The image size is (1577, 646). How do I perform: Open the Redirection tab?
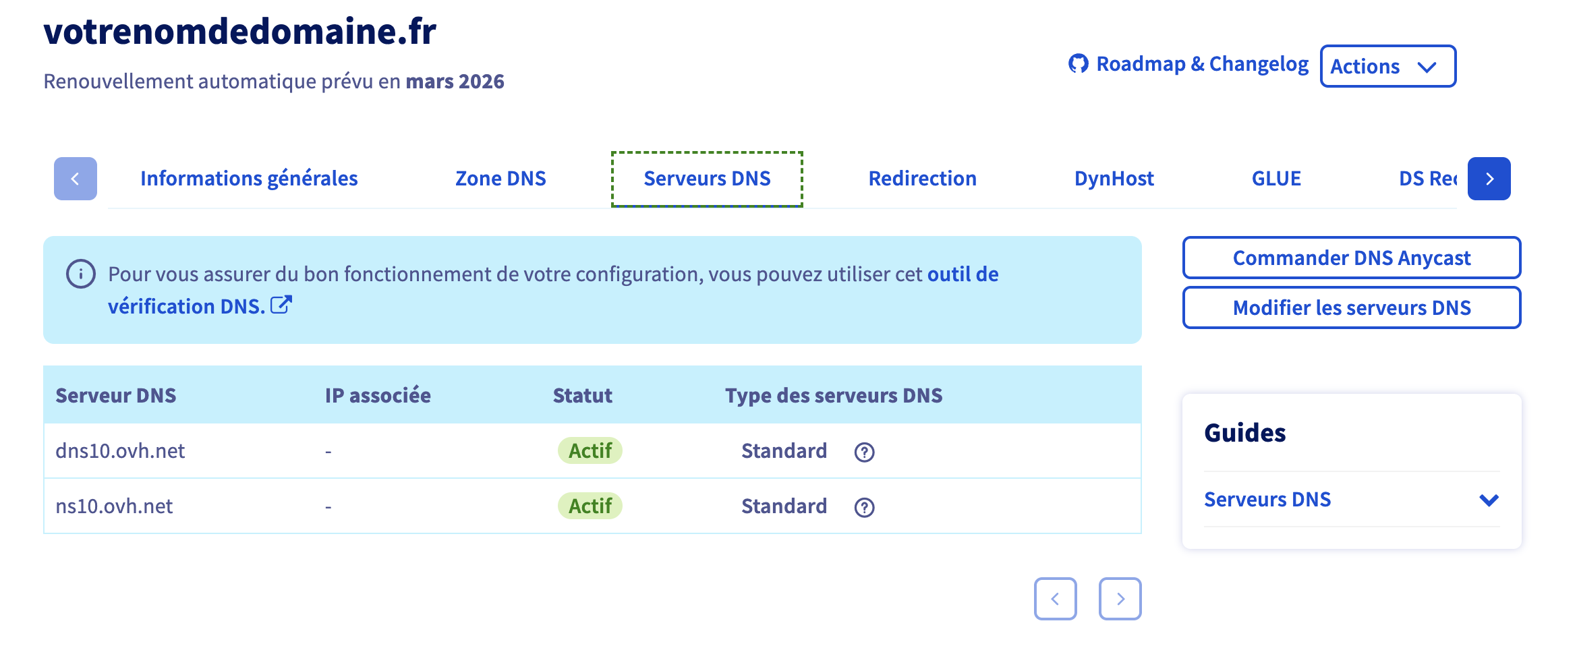(x=922, y=179)
